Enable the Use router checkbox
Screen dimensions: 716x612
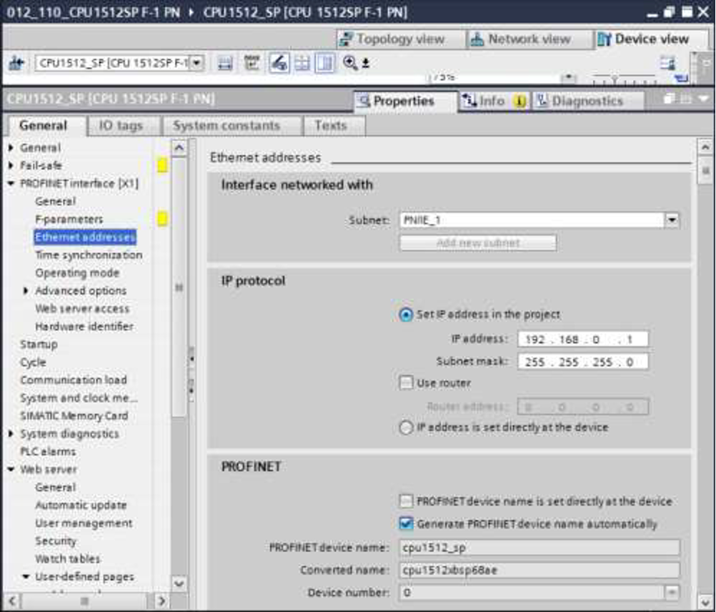pyautogui.click(x=406, y=383)
